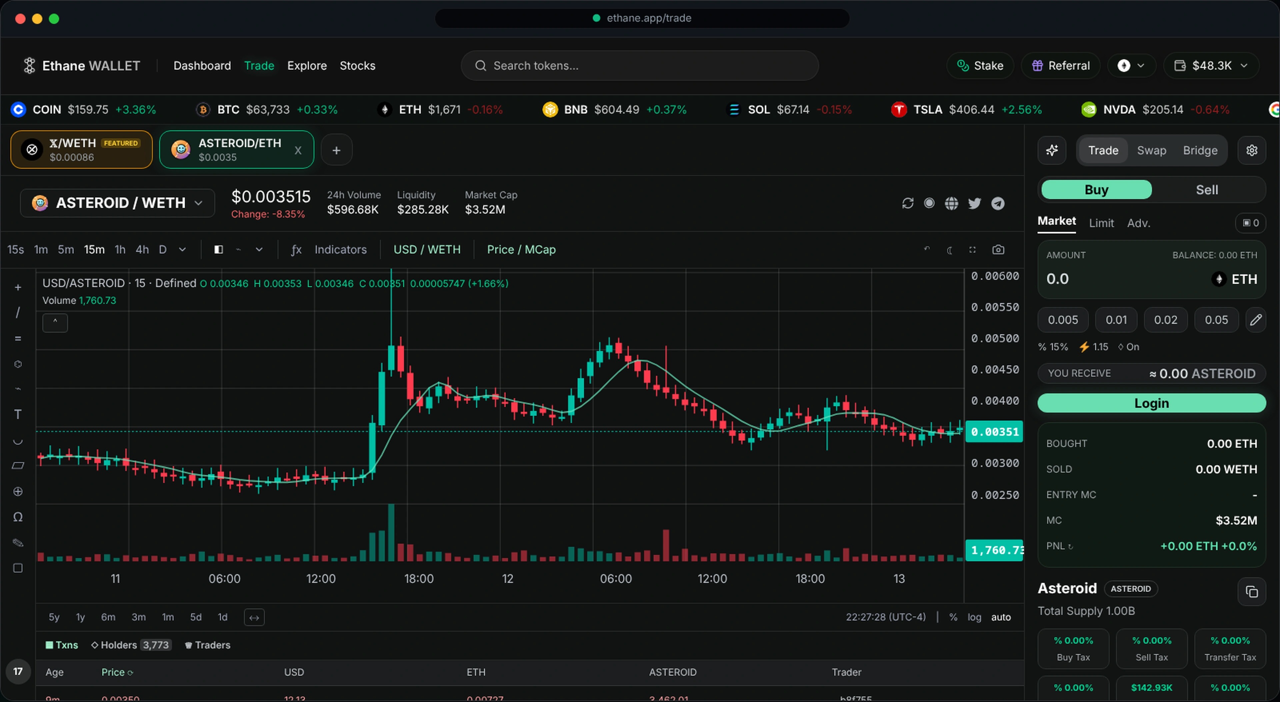Select the Adv. order tab

(x=1138, y=223)
